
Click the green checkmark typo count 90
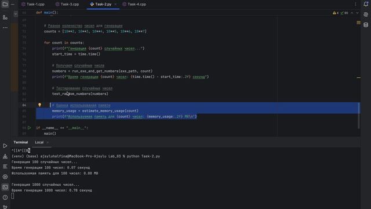[x=344, y=13]
